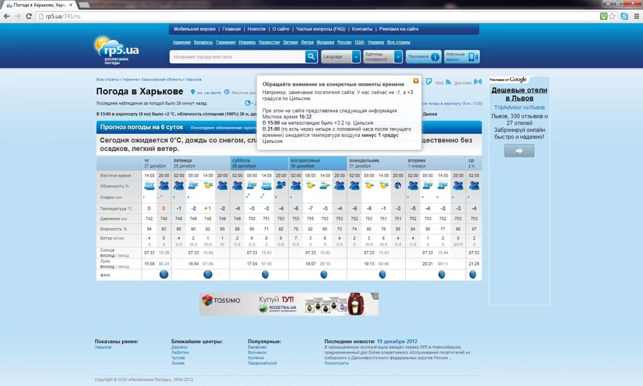Open the RSS feed icon
This screenshot has height=386, width=643.
click(448, 82)
